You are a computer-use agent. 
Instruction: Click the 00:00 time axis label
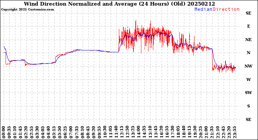click(x=4, y=133)
